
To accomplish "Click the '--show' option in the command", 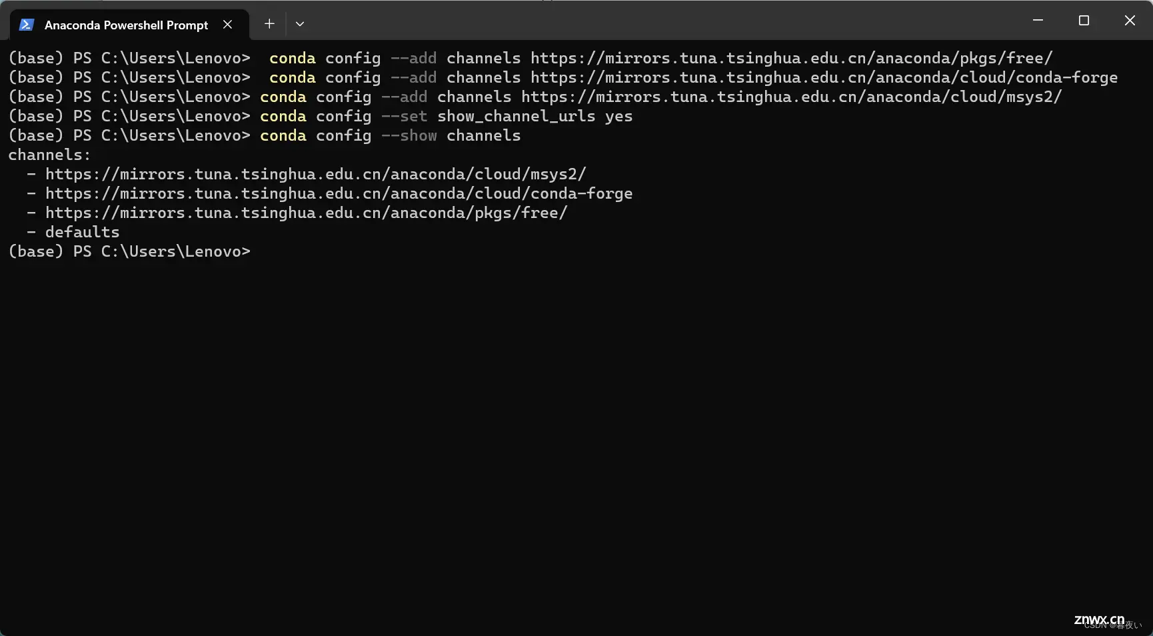I will [x=409, y=136].
